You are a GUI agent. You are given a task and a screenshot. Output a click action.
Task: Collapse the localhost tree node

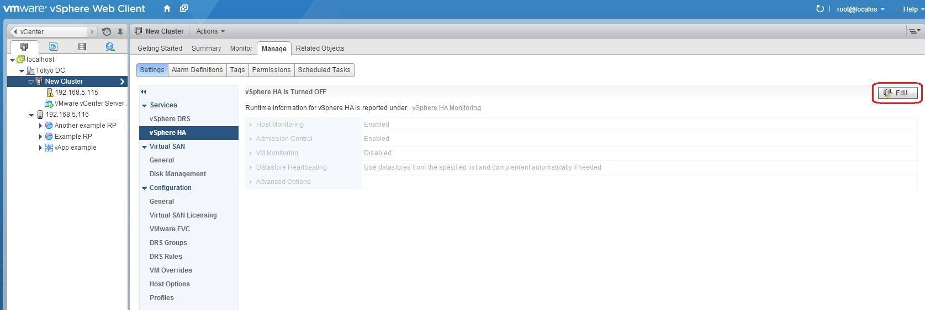(x=12, y=60)
